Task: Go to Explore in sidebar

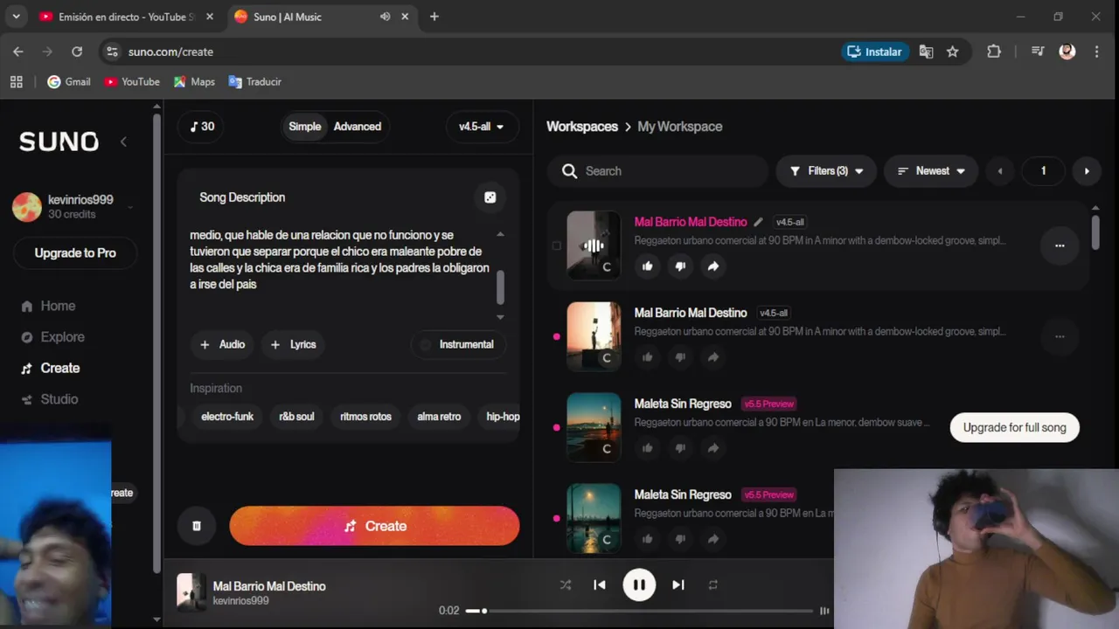Action: tap(52, 337)
